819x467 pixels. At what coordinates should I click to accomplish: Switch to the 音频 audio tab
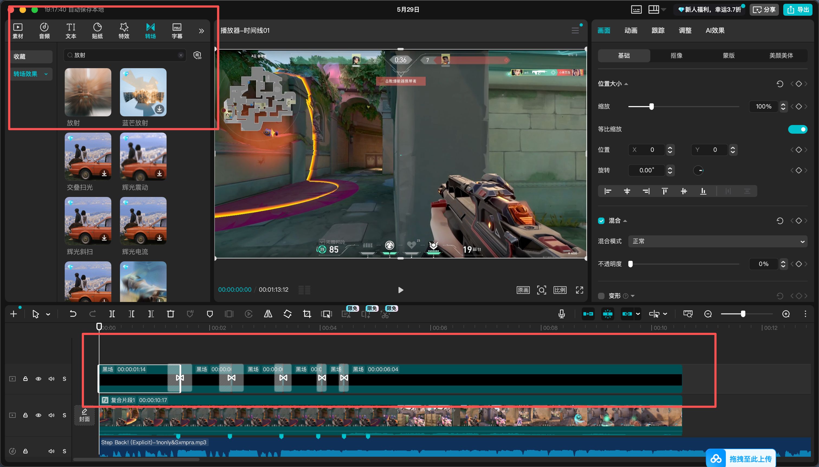(44, 31)
